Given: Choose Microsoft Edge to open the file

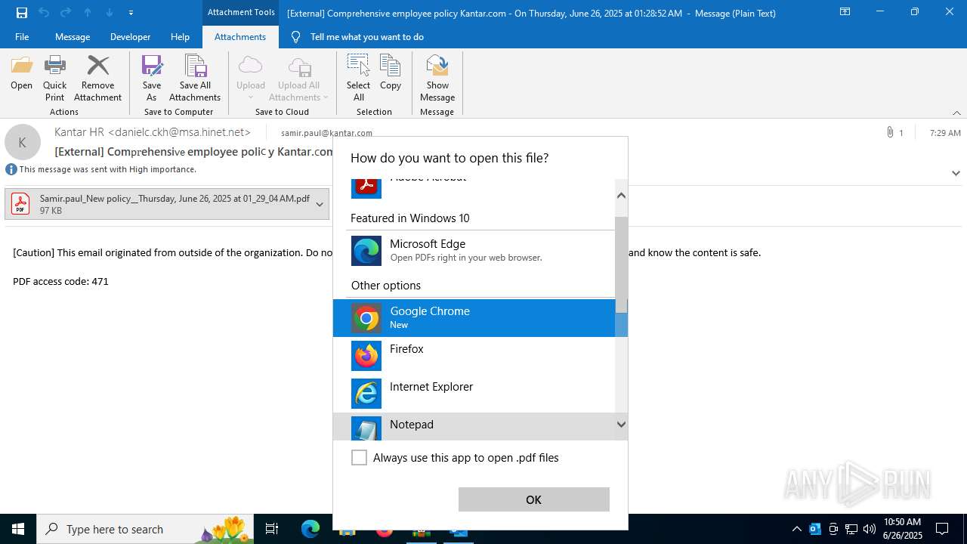Looking at the screenshot, I should point(474,251).
